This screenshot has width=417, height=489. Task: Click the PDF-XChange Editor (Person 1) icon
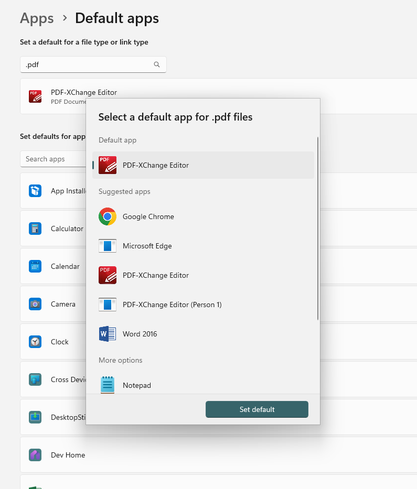[x=108, y=305]
